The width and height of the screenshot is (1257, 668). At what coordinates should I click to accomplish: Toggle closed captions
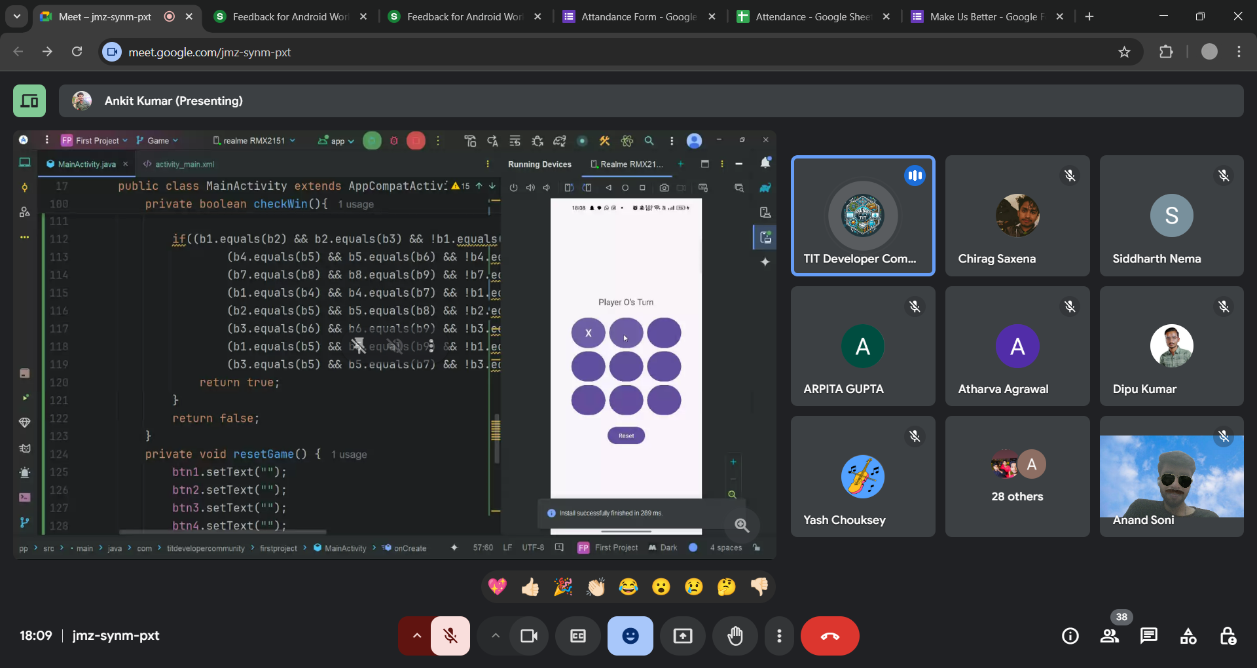577,636
